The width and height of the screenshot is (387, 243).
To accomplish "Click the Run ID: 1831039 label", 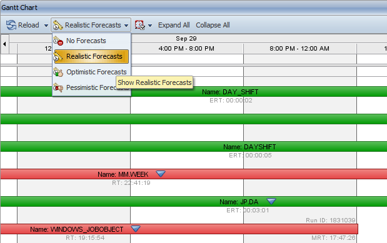I will coord(331,221).
